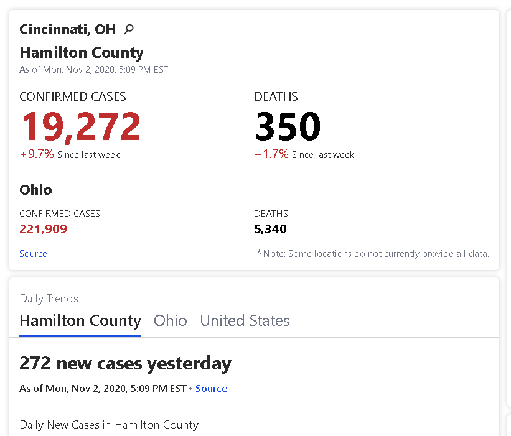Screen dimensions: 511x436
Task: Click the 19,272 confirmed cases figure
Action: coord(81,126)
